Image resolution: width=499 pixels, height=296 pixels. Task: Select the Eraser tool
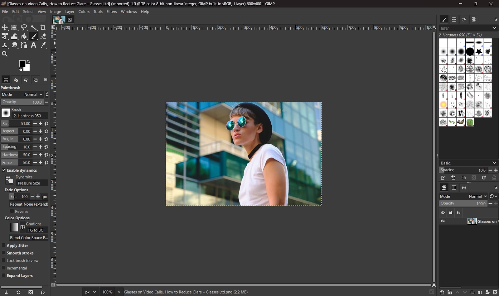coord(43,36)
